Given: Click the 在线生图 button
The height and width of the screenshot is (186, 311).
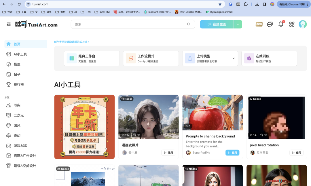Looking at the screenshot, I should [217, 24].
